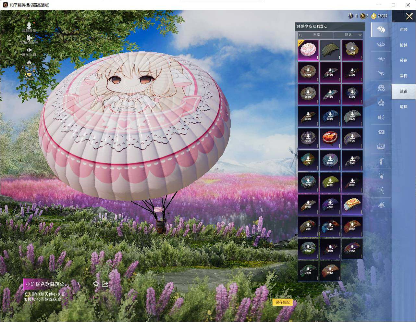Screen dimensions: 416x322
Task: Switch to the 载具 tab
Action: coord(404,76)
